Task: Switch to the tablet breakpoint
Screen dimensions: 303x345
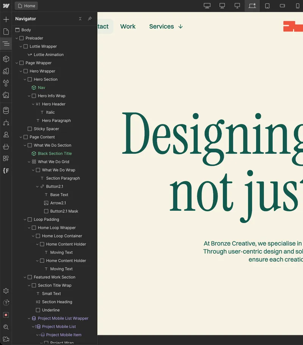Action: [267, 6]
